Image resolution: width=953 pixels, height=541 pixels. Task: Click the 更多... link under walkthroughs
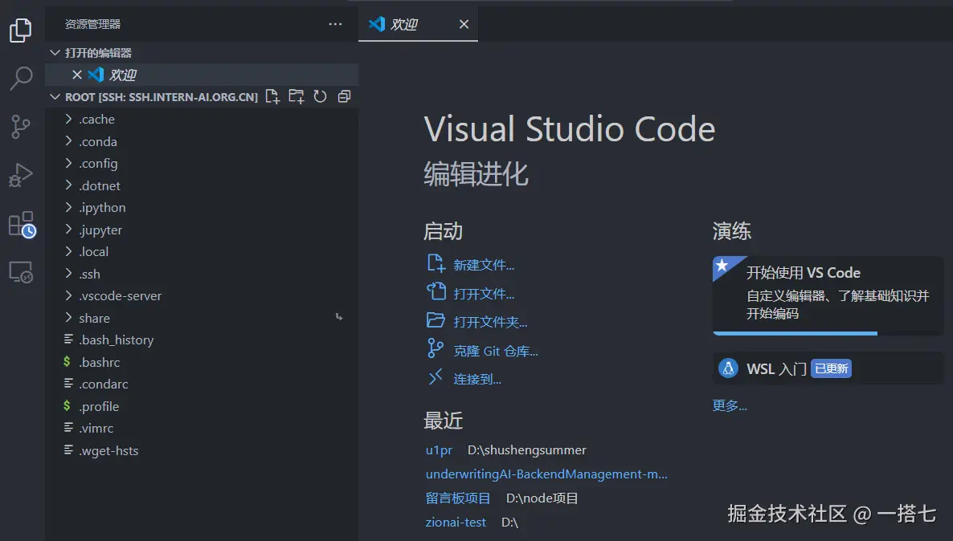coord(730,405)
